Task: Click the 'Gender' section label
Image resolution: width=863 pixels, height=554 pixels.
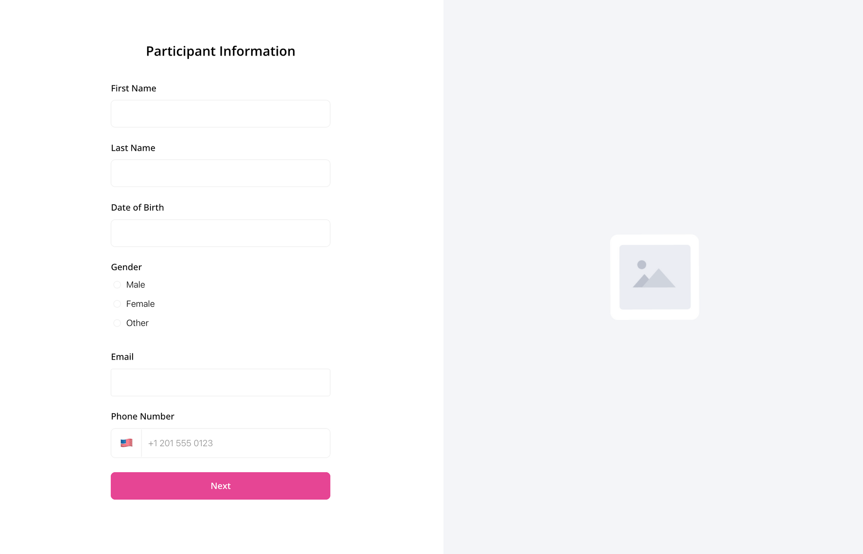Action: coord(126,267)
